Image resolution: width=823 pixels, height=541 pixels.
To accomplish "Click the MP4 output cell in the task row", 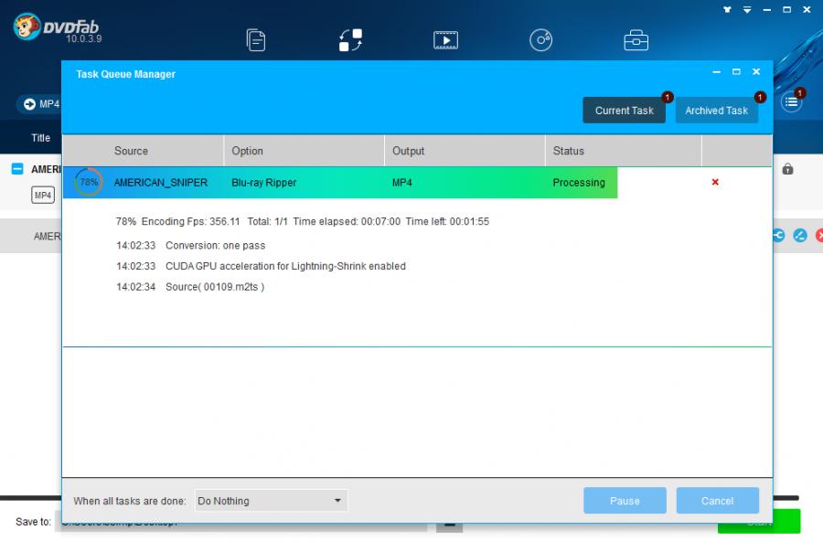I will point(402,182).
